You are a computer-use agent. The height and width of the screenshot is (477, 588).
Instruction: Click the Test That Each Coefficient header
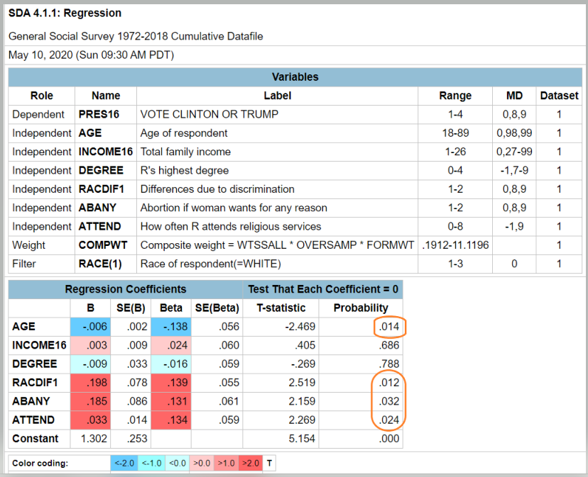pyautogui.click(x=323, y=289)
